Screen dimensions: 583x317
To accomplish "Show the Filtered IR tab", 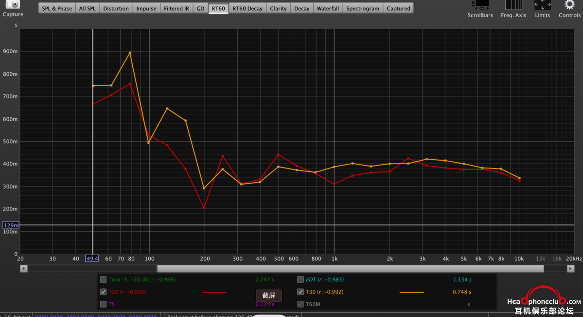I will tap(176, 8).
